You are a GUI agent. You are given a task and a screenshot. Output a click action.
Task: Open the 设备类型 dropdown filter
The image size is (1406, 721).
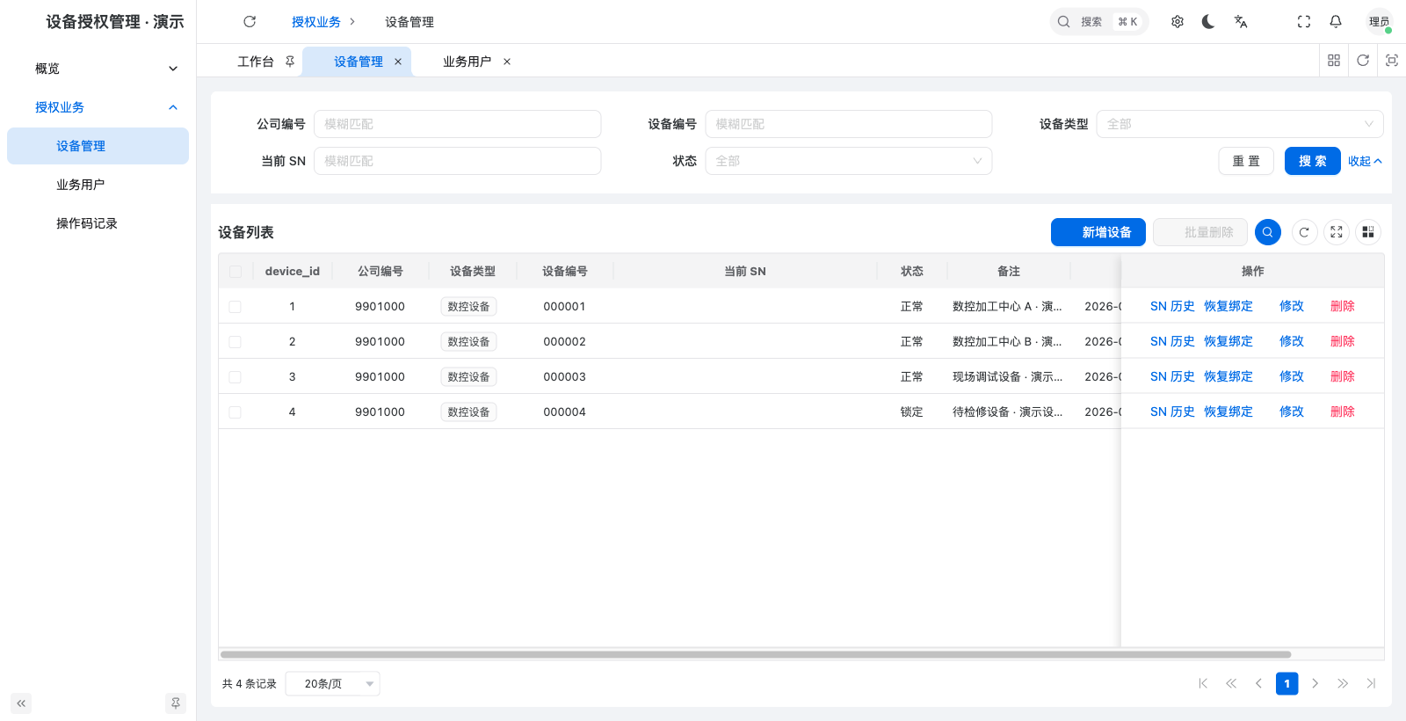(1240, 124)
